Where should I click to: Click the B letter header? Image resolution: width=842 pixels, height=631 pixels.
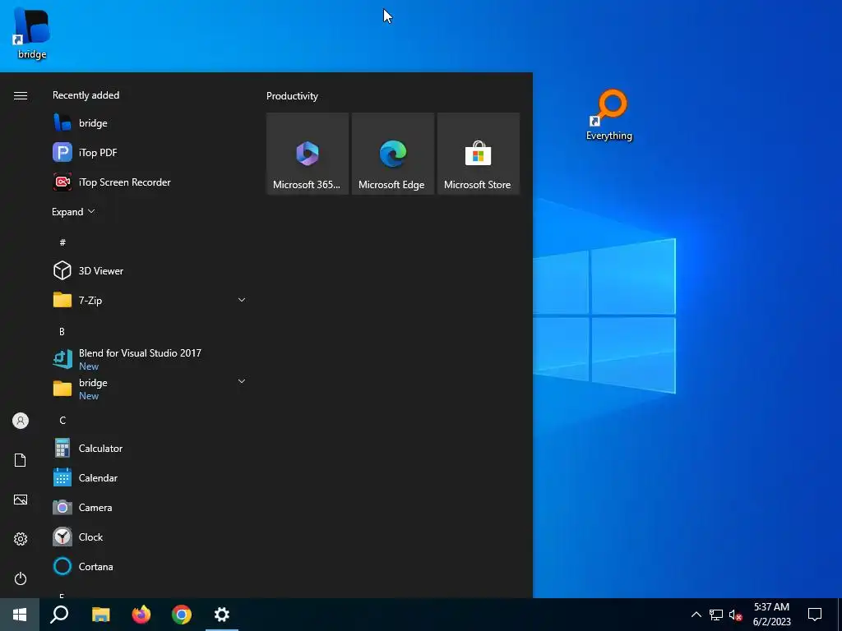[62, 332]
